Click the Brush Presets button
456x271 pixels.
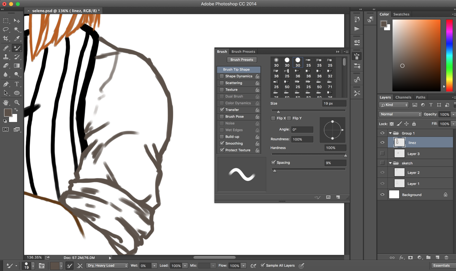point(242,60)
